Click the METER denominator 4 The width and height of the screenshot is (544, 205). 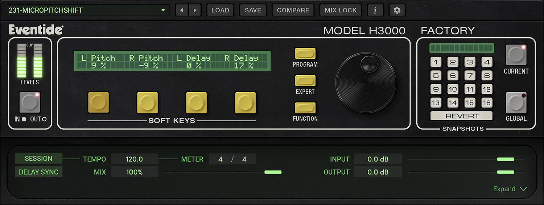pos(244,159)
